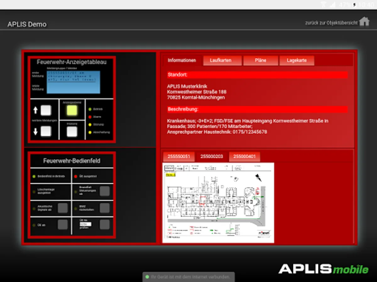Toggle the 'Brandfall Steuerungen ab' button
This screenshot has width=377, height=282.
tap(105, 191)
